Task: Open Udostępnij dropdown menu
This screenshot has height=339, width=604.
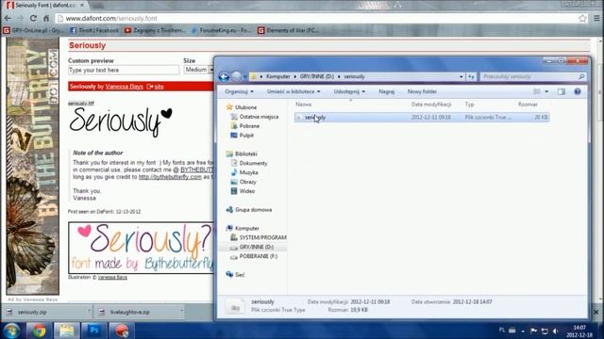Action: click(x=349, y=91)
